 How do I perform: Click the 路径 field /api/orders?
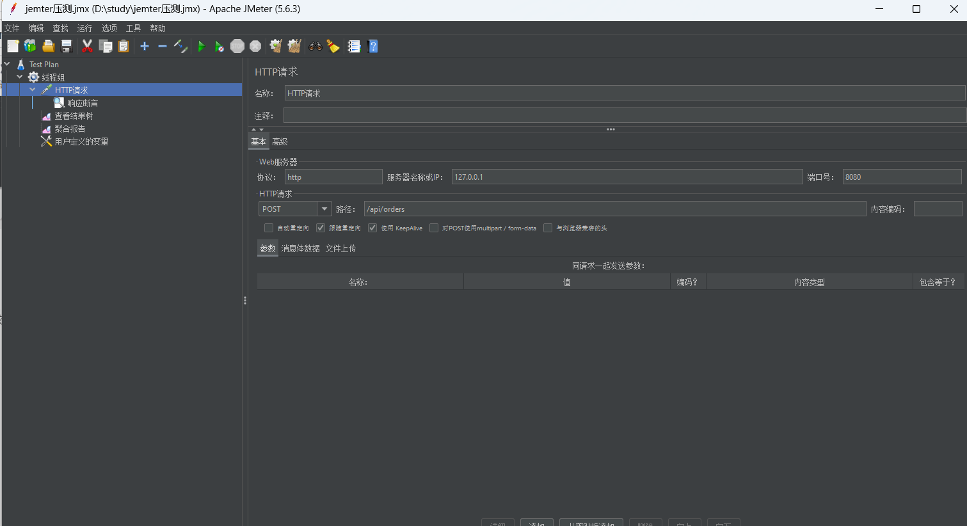click(x=615, y=209)
